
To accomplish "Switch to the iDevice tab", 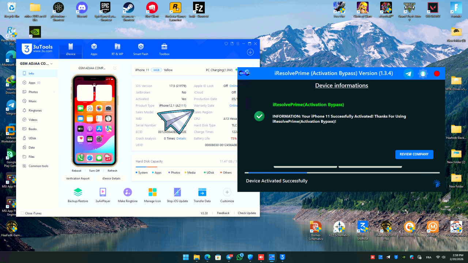I will pyautogui.click(x=71, y=49).
